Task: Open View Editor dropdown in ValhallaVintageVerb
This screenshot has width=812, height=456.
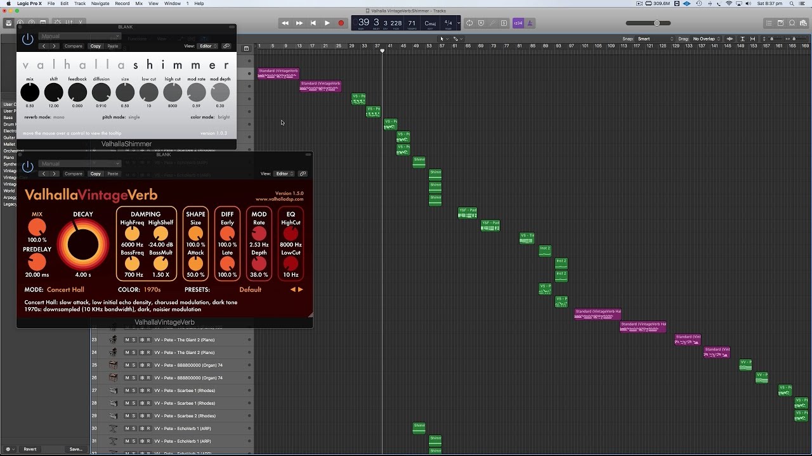Action: (285, 174)
